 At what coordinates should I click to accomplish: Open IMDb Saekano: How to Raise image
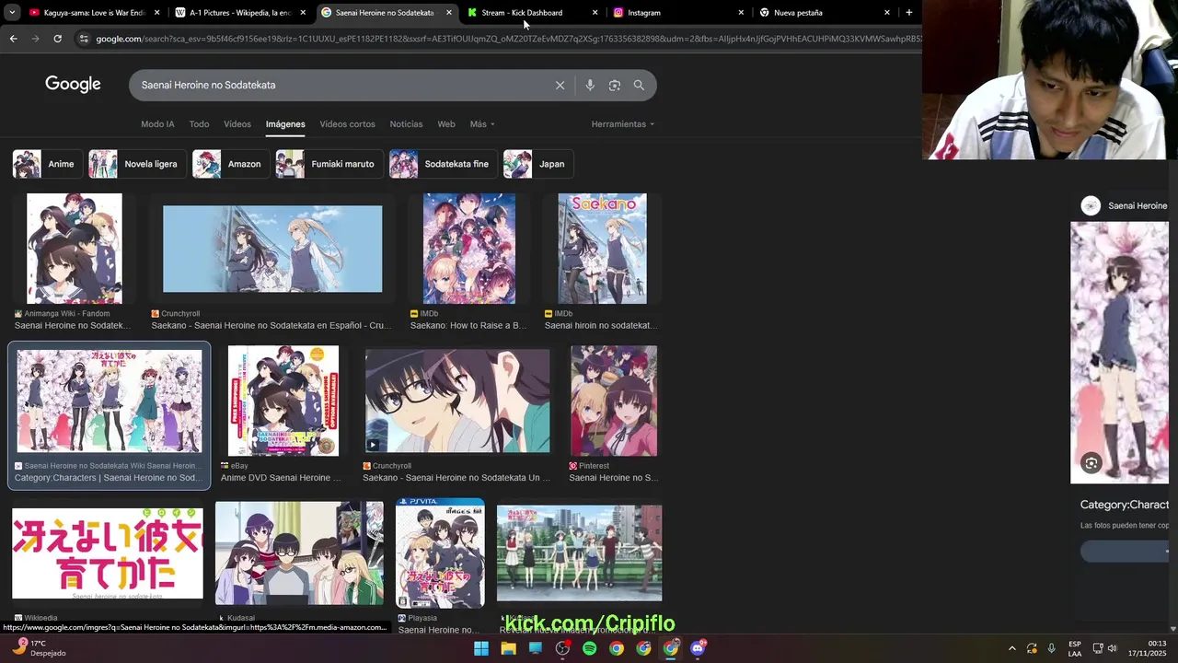469,249
